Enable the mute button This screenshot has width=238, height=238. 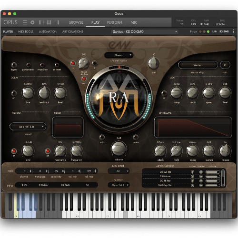[x=136, y=137]
